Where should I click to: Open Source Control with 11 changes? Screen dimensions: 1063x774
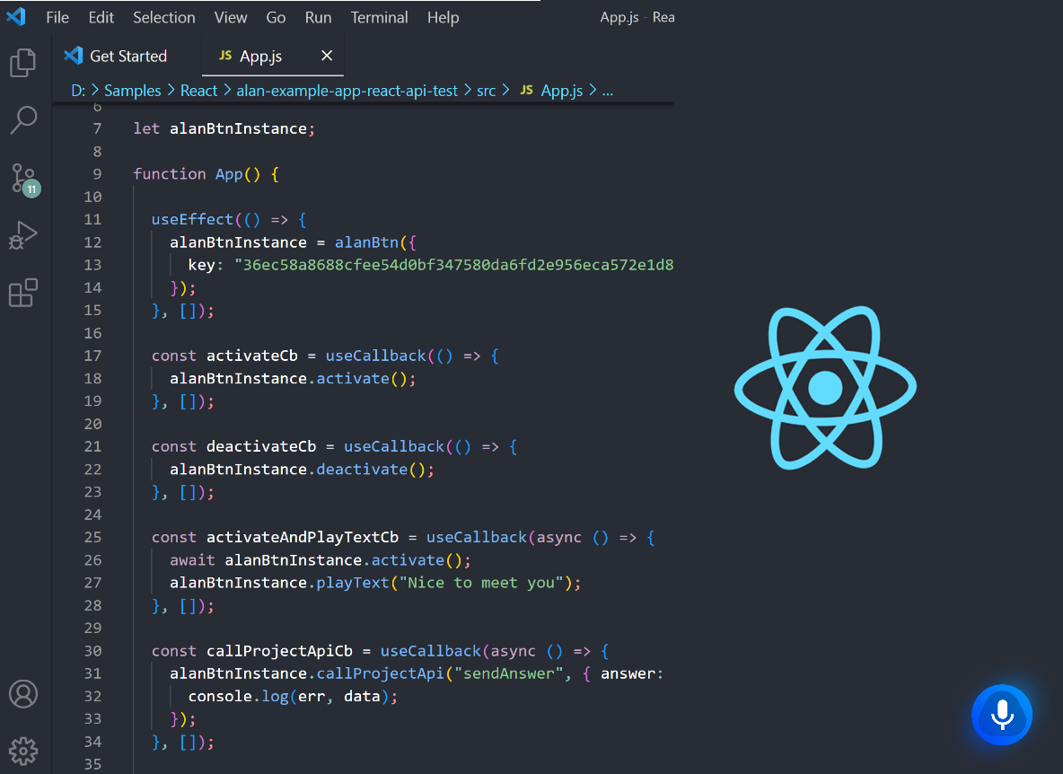(25, 180)
